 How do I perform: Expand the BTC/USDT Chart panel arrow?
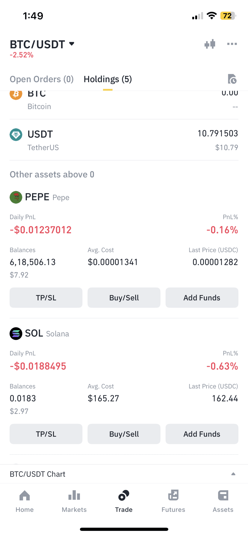coord(233,474)
